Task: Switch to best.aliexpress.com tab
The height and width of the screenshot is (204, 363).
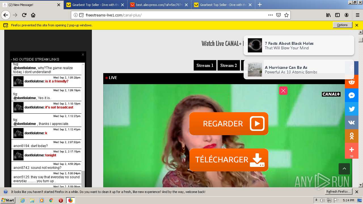Action: point(159,5)
